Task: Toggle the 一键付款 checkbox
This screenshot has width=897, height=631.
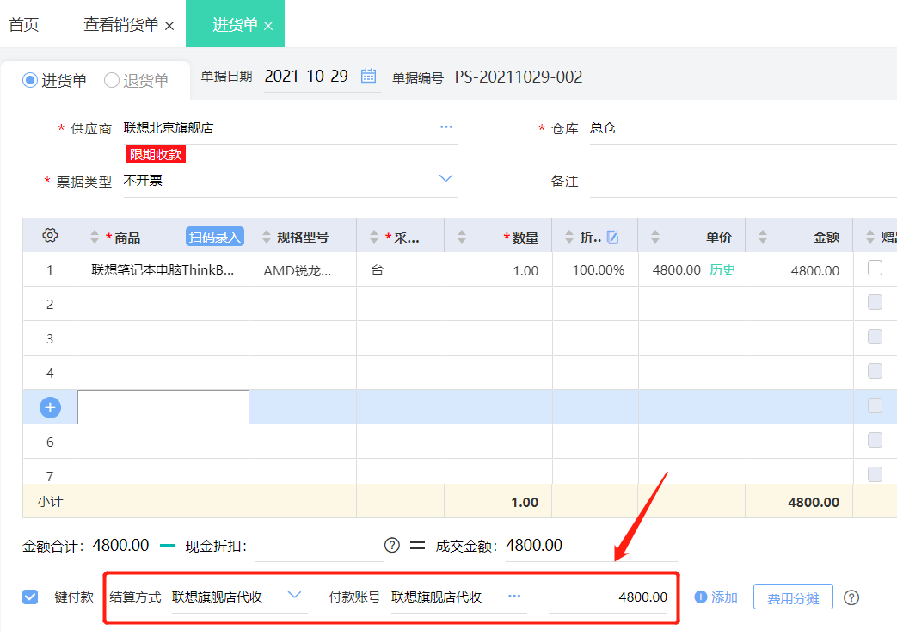Action: pos(30,597)
